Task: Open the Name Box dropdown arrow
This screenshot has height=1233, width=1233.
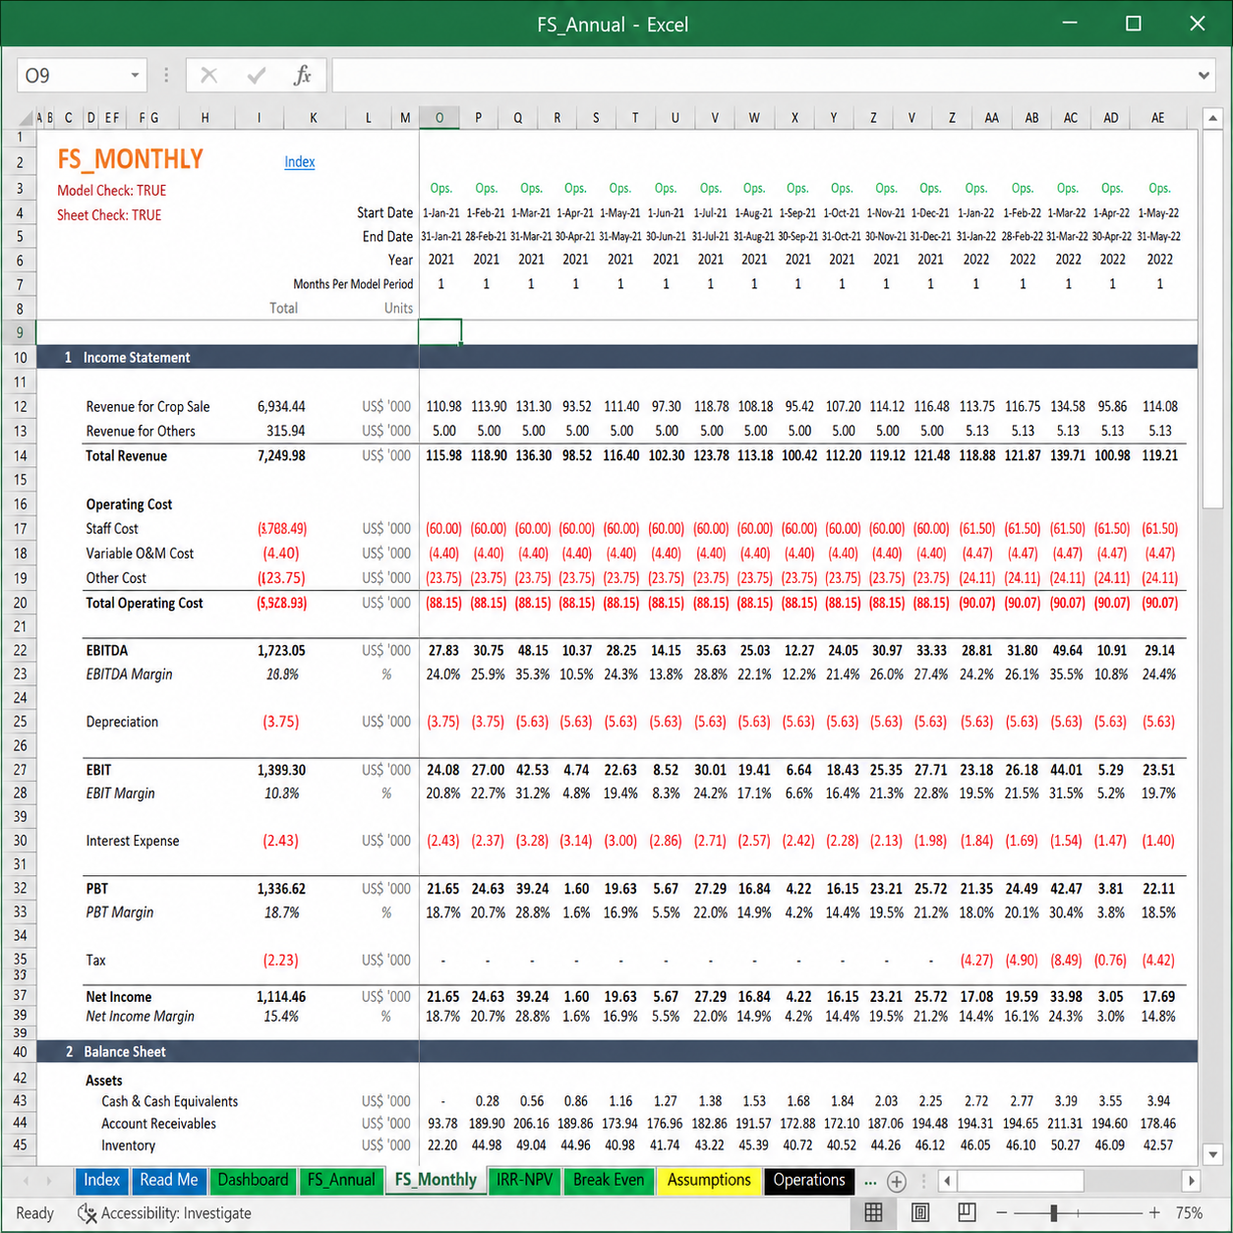Action: 135,76
